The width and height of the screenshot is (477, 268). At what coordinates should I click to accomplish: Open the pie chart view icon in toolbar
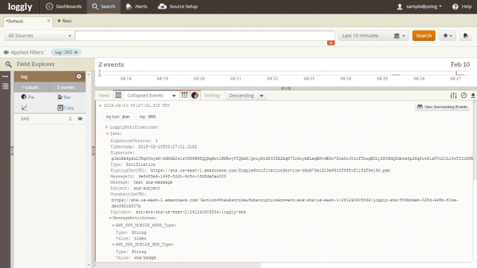click(x=195, y=95)
